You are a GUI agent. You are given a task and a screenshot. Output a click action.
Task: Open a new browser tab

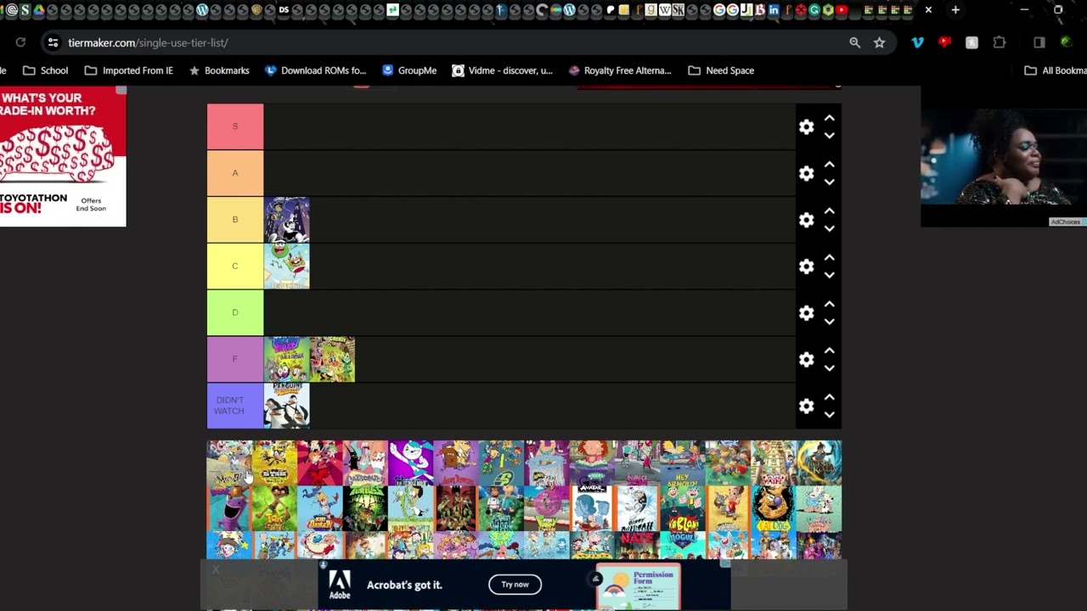(x=955, y=10)
